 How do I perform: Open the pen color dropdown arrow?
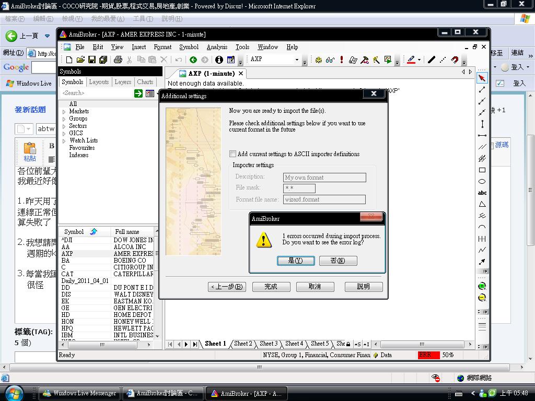pyautogui.click(x=420, y=60)
